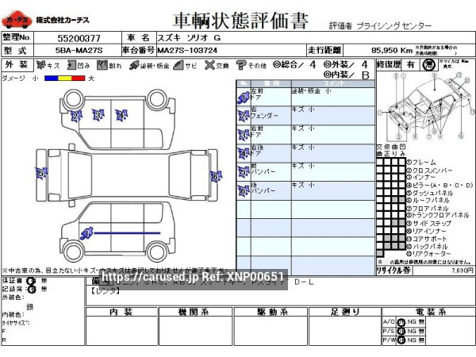Toggle the P/S status circle
The width and height of the screenshot is (476, 357).
coord(403,330)
